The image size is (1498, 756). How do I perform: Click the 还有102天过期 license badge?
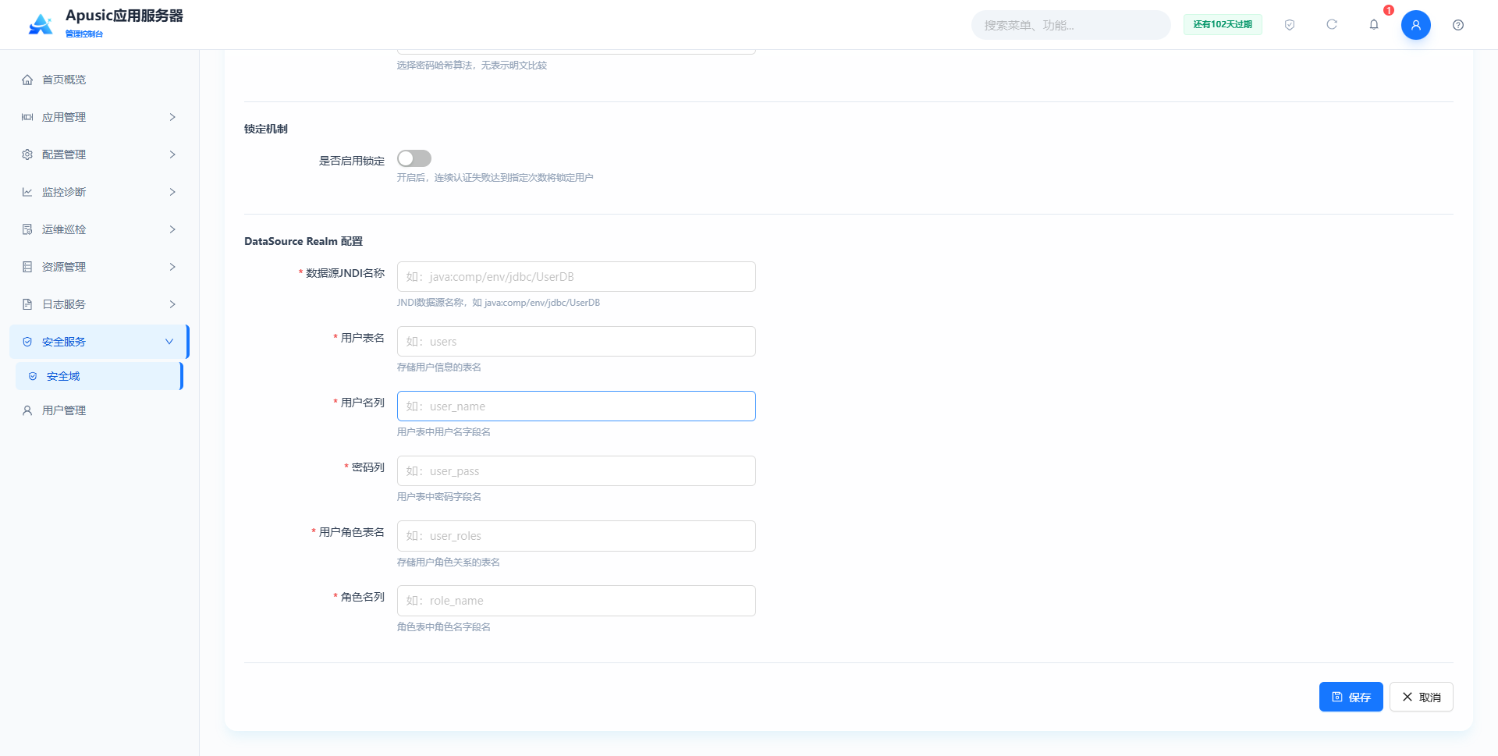[1223, 25]
